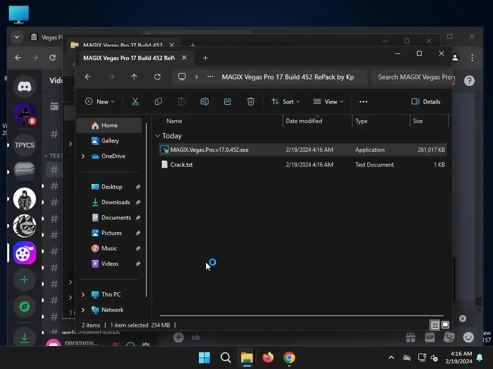Viewport: 493px width, 369px height.
Task: Expand address bar breadcrumb chevron
Action: 196,77
